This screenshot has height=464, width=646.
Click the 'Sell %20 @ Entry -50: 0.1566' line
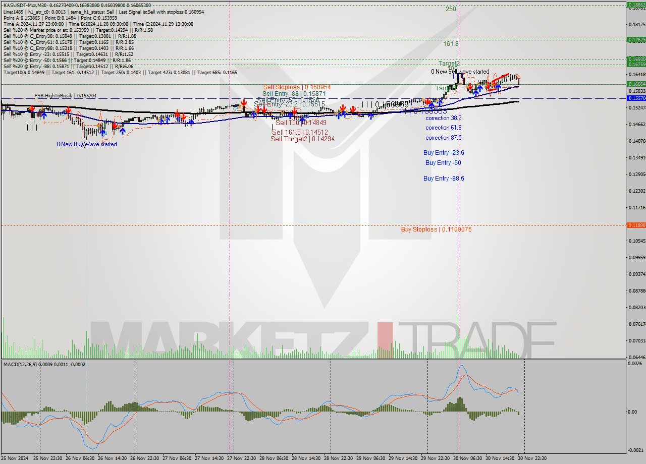click(x=67, y=60)
